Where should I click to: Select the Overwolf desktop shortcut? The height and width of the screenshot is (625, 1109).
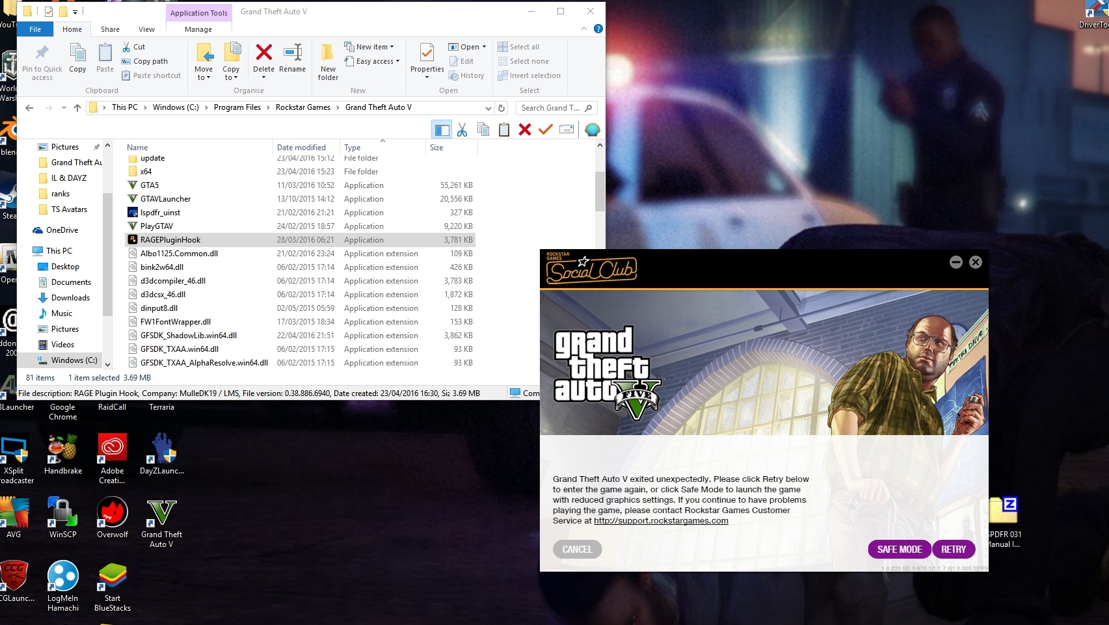pos(113,518)
